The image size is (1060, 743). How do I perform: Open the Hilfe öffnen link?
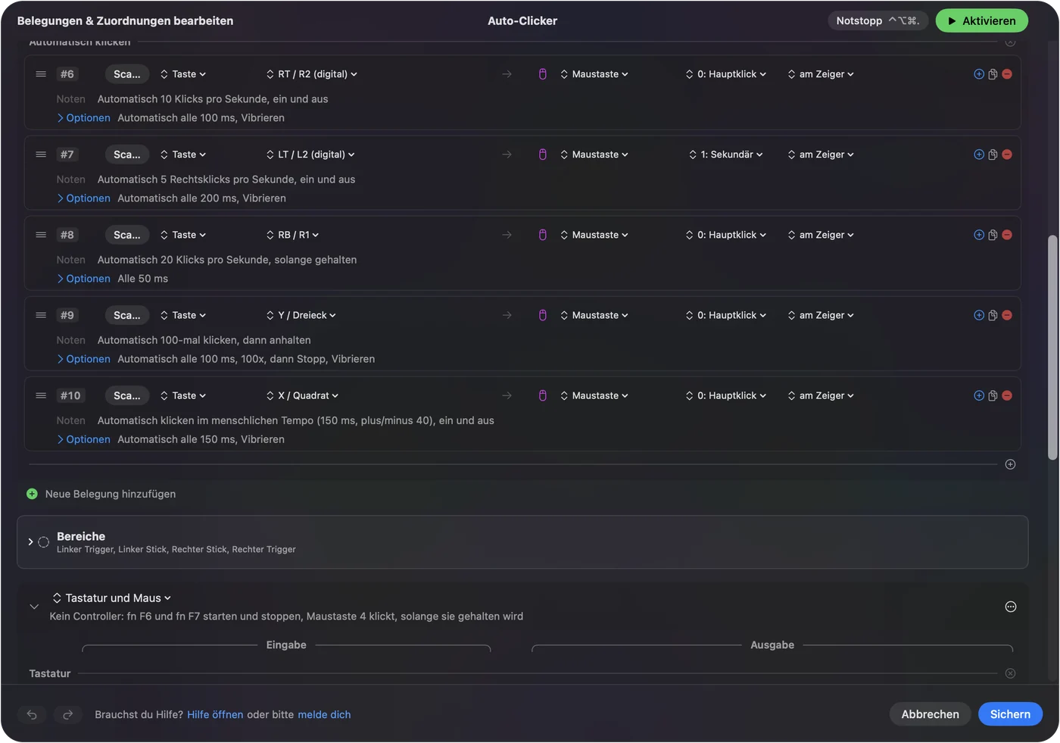pos(215,714)
